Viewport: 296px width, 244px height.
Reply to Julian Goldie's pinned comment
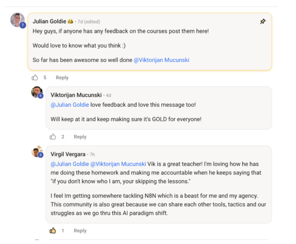point(62,77)
